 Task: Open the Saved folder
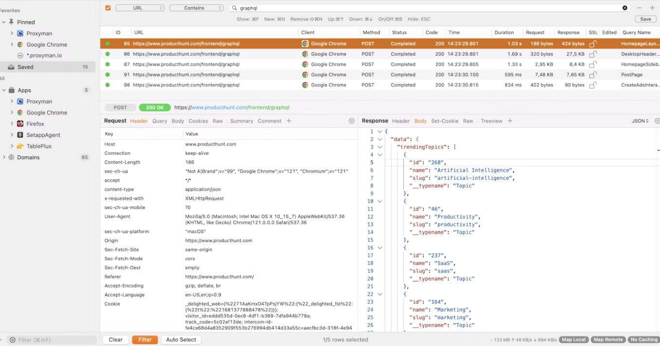pyautogui.click(x=48, y=67)
